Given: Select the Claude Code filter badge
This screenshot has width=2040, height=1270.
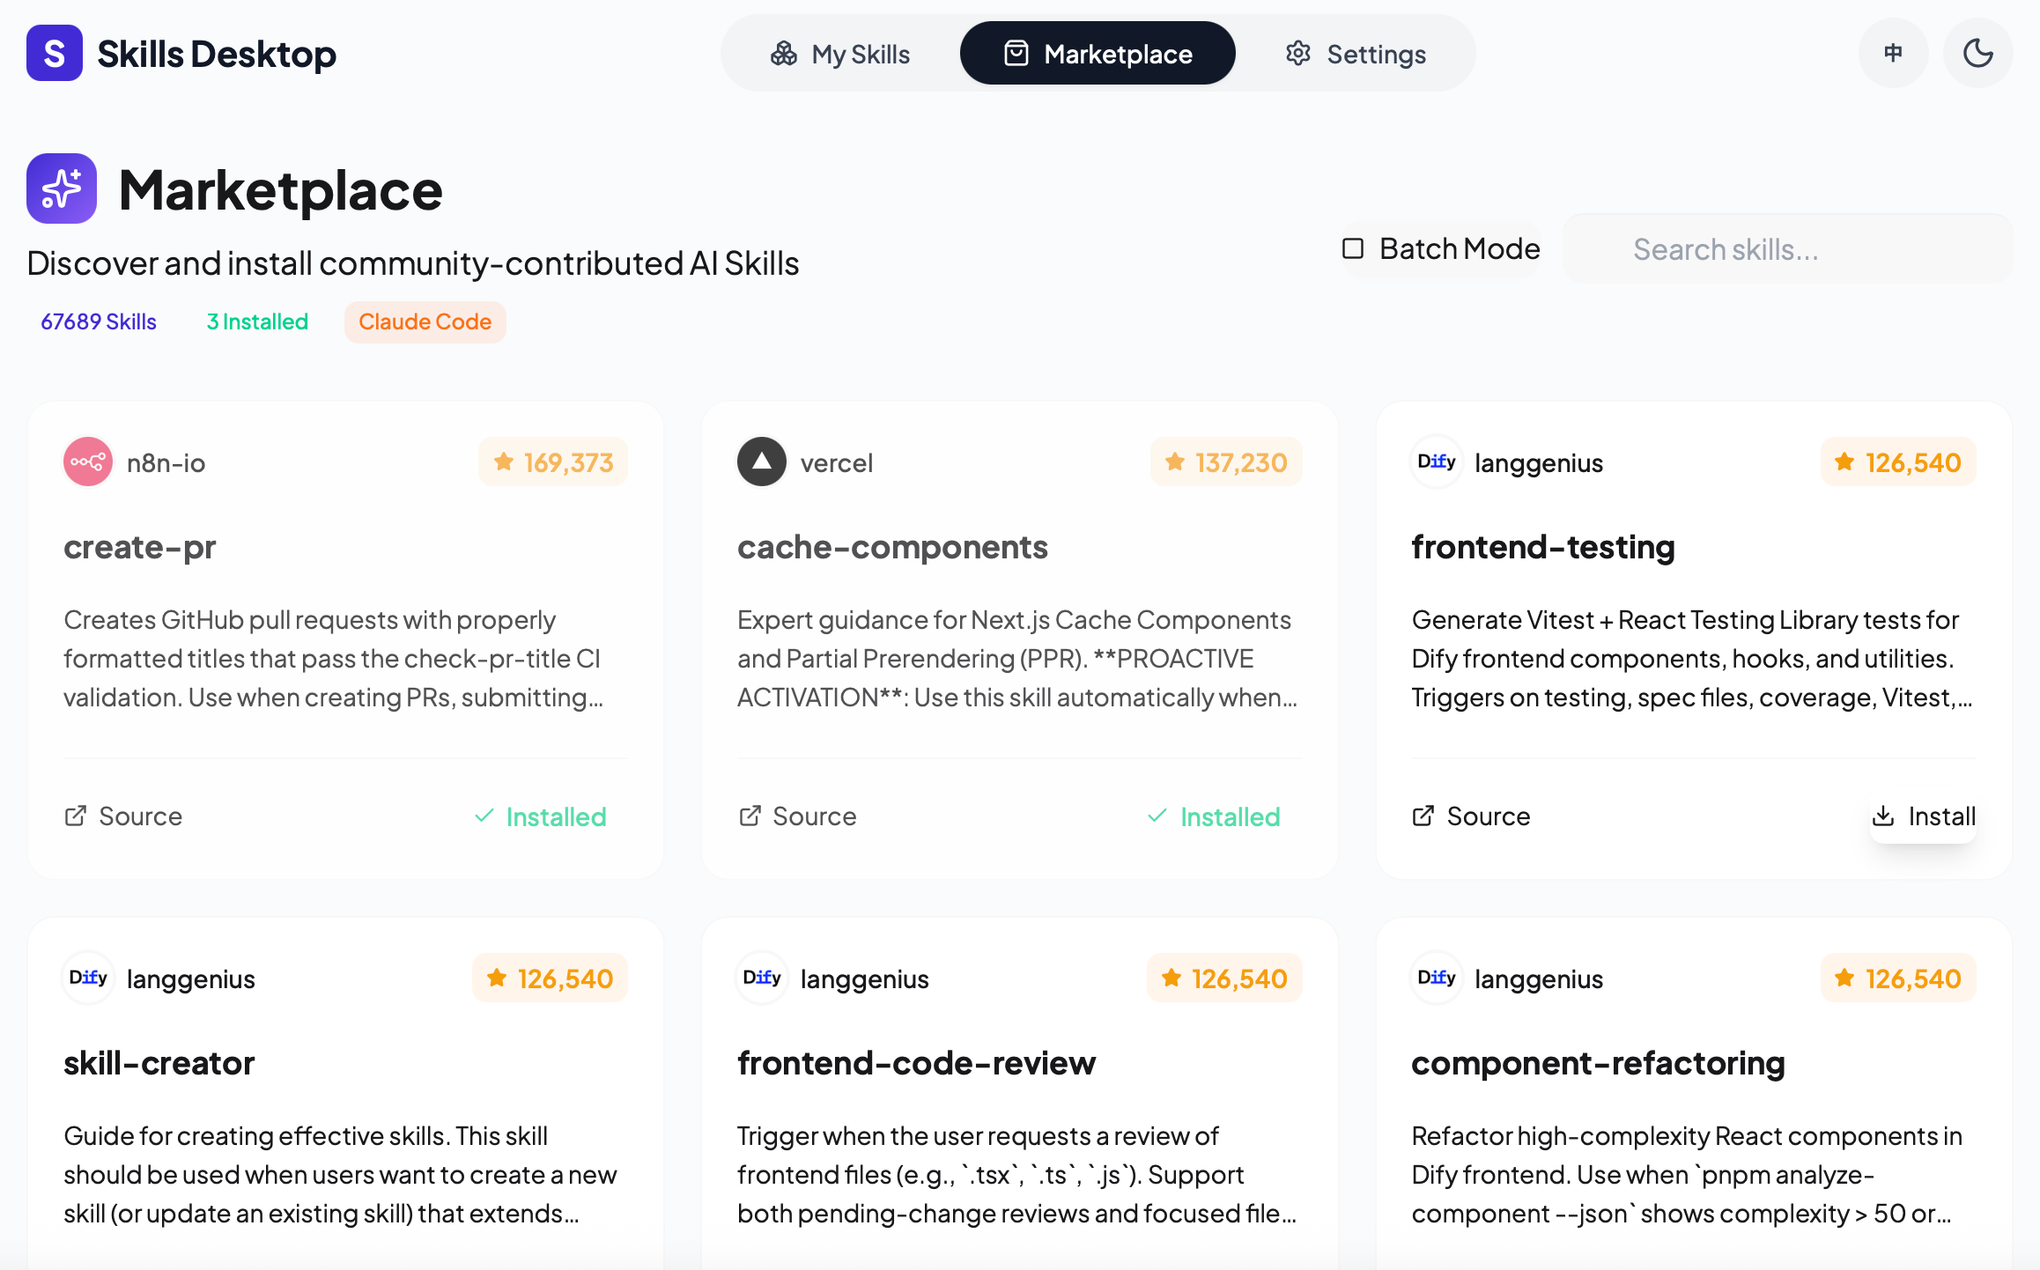Looking at the screenshot, I should coord(425,321).
